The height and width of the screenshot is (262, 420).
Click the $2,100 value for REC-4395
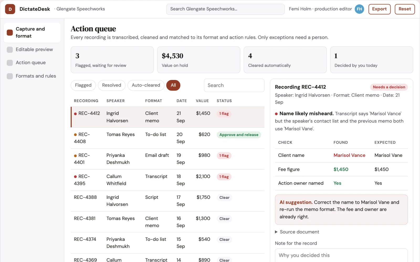[203, 177]
